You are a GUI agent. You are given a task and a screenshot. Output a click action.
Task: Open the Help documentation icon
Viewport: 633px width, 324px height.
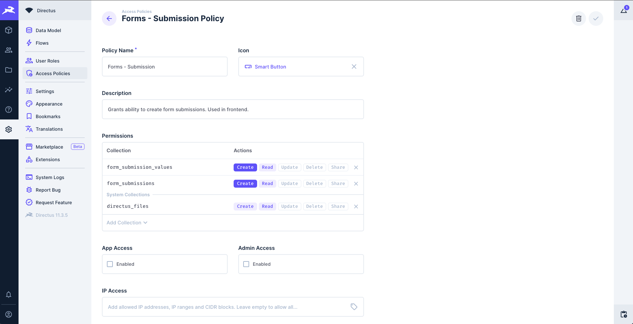[x=9, y=110]
